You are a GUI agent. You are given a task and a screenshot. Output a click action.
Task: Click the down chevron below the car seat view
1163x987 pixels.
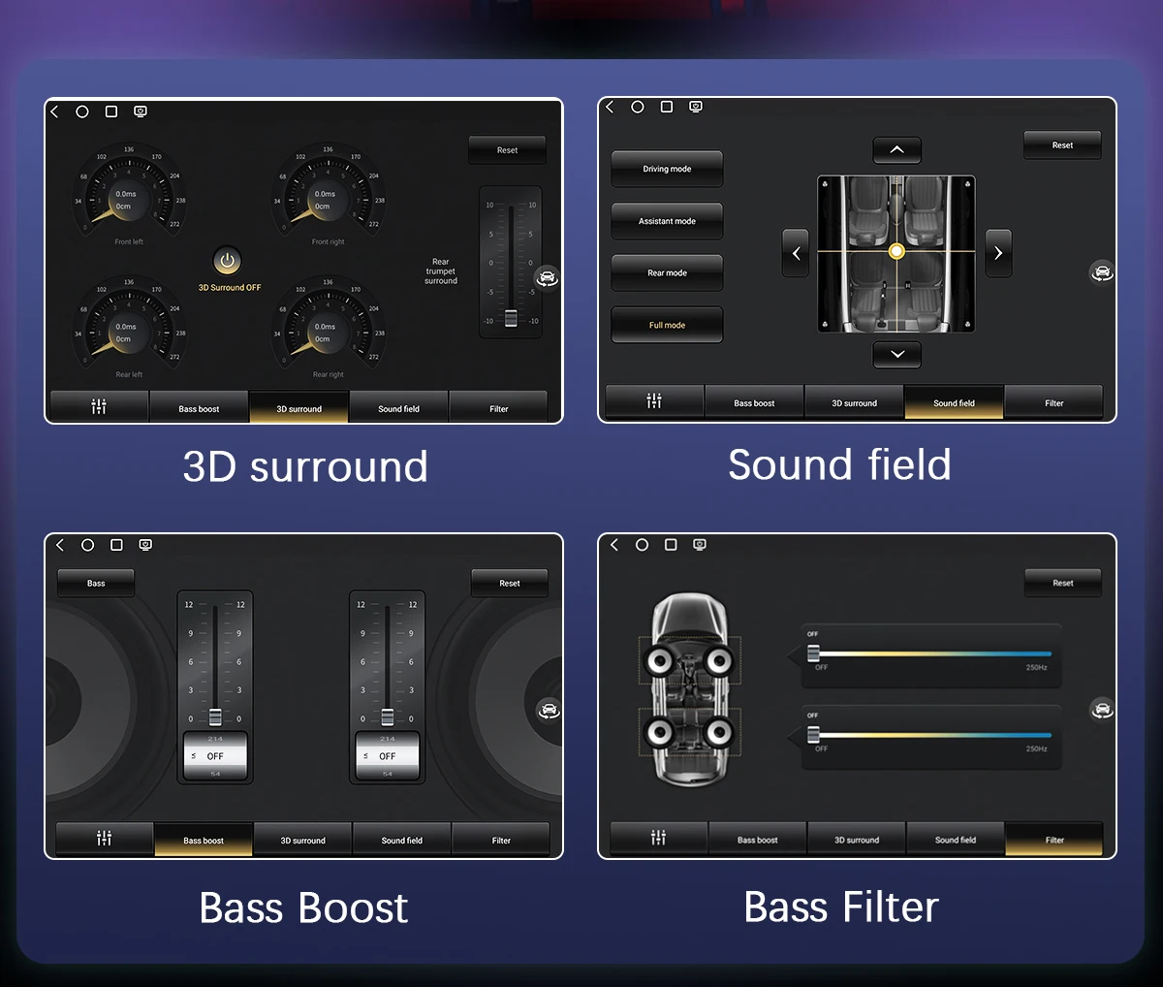click(x=896, y=355)
